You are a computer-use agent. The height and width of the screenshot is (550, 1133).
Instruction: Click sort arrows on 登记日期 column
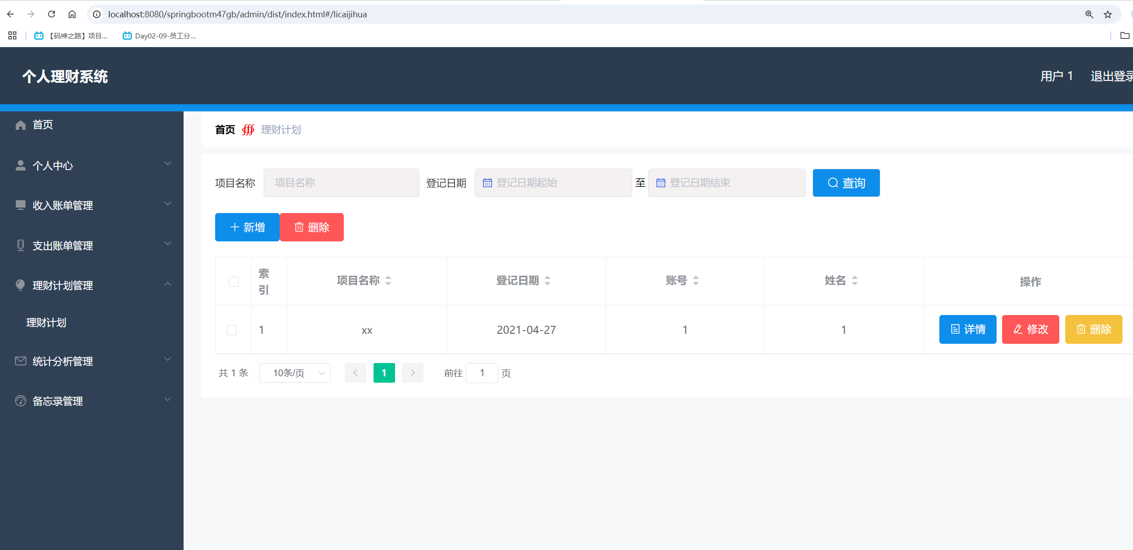[x=548, y=280]
